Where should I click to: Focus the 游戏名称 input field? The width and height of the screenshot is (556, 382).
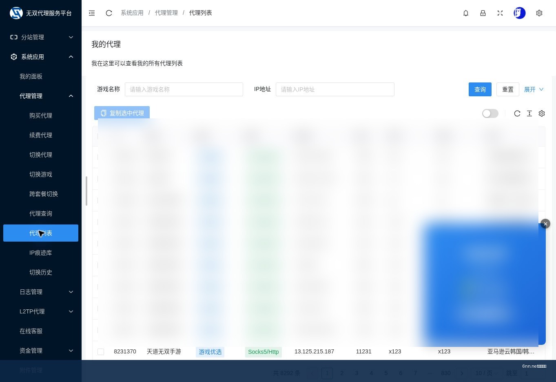coord(184,89)
